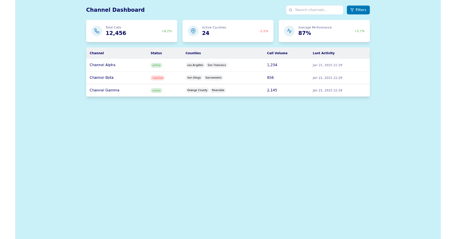Select the Sacramento county chip

click(x=213, y=77)
